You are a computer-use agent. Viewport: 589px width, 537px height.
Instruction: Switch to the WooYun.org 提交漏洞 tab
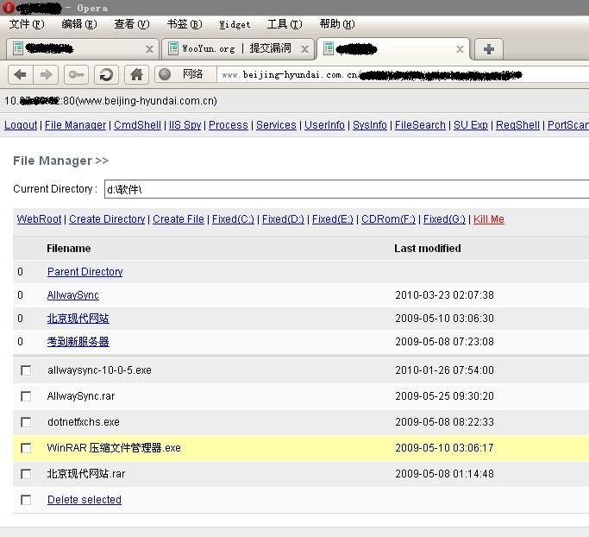click(x=236, y=49)
